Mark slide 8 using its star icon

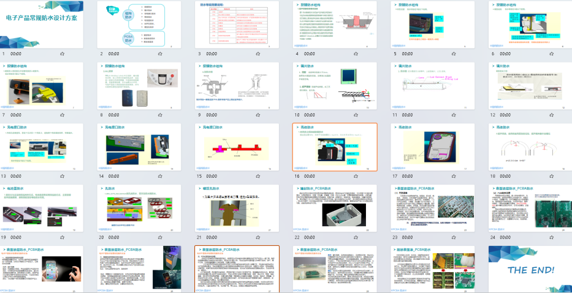tap(160, 115)
